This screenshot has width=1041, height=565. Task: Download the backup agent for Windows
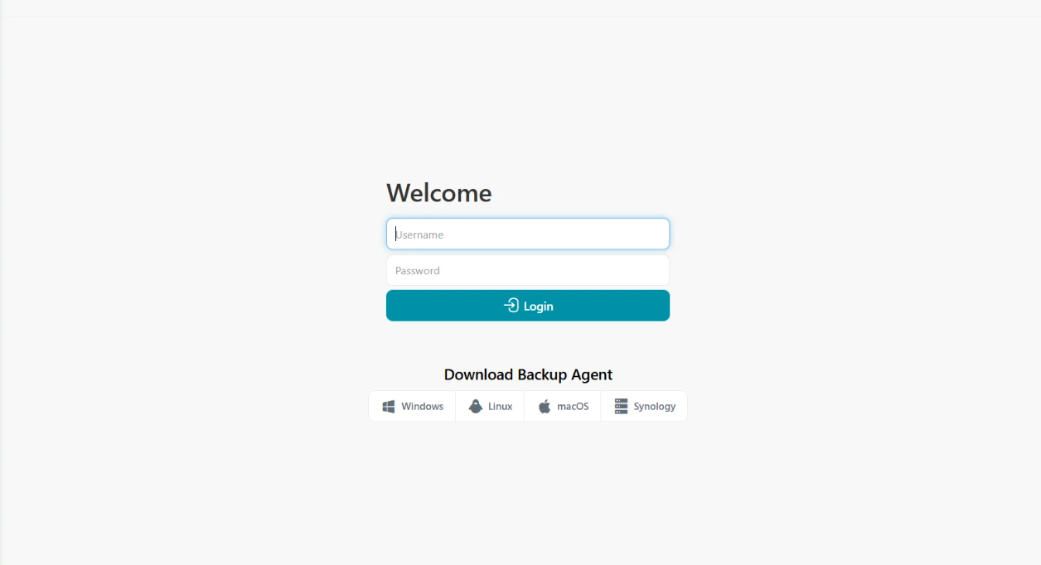click(413, 406)
